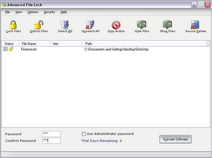Select the Finance.txt file name
The image size is (212, 158).
coord(29,49)
